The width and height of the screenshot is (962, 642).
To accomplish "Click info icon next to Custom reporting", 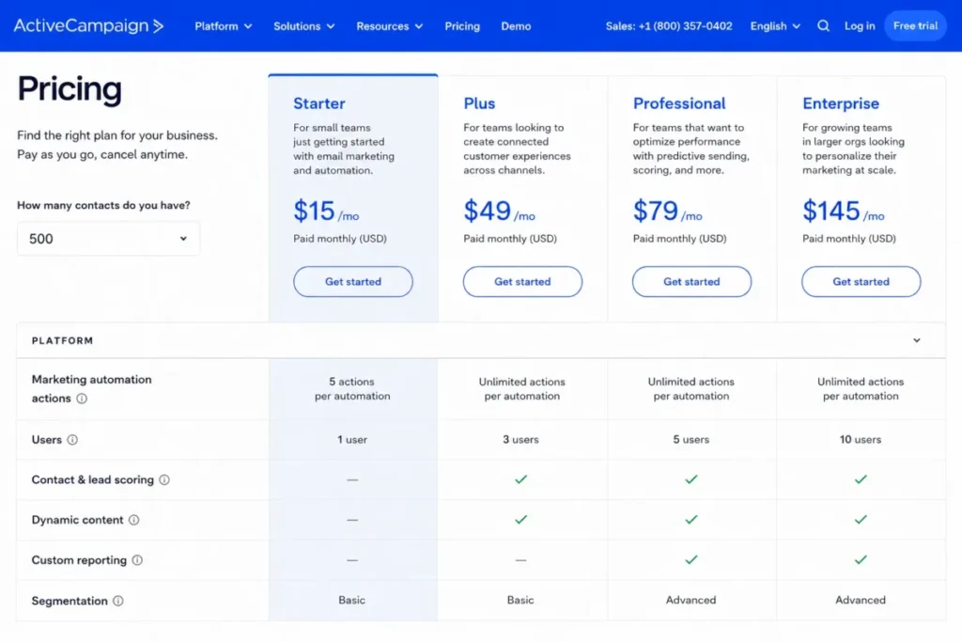I will point(137,560).
